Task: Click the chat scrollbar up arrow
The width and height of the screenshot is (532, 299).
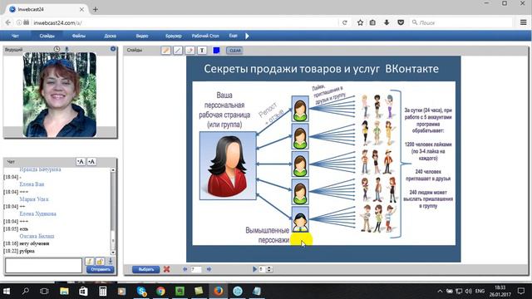Action: [x=113, y=170]
